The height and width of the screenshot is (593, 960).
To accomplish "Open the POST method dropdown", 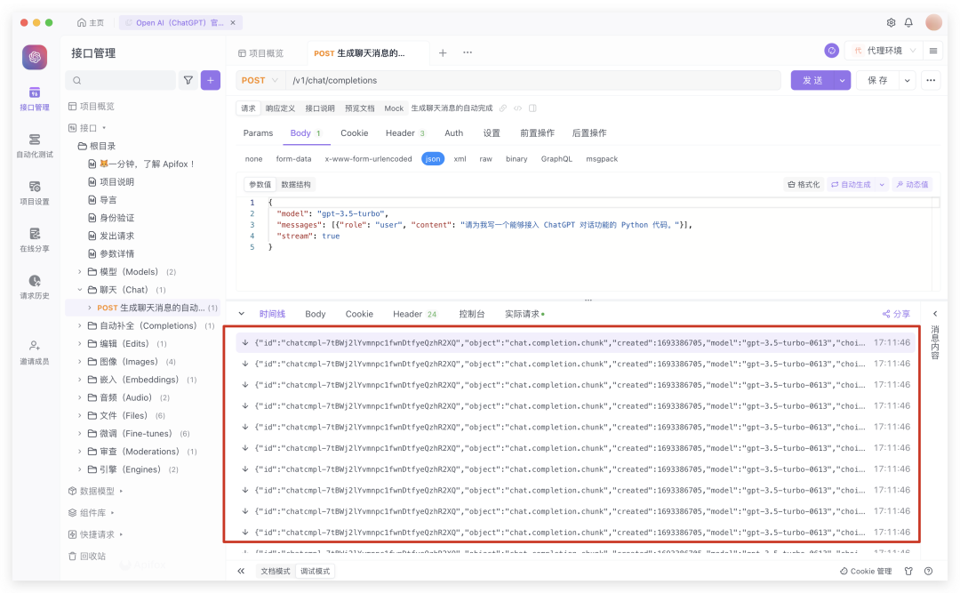I will 260,80.
